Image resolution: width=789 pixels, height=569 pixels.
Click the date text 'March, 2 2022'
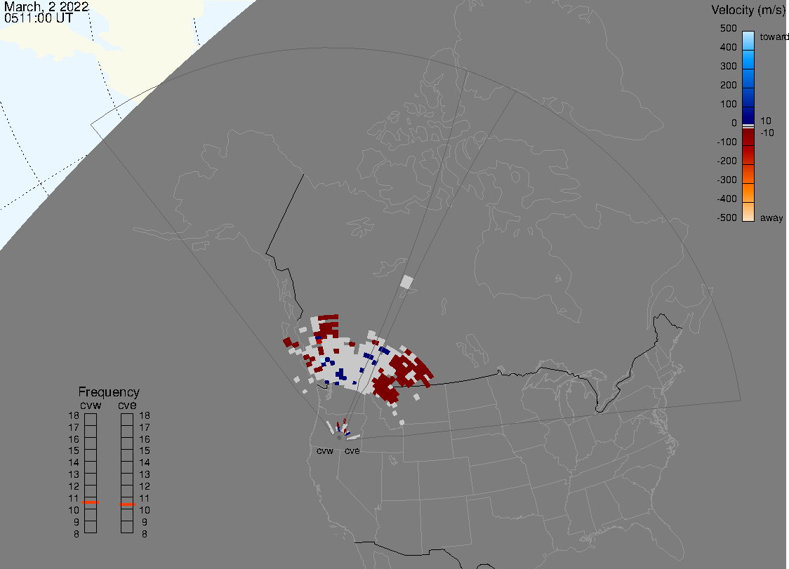(46, 7)
